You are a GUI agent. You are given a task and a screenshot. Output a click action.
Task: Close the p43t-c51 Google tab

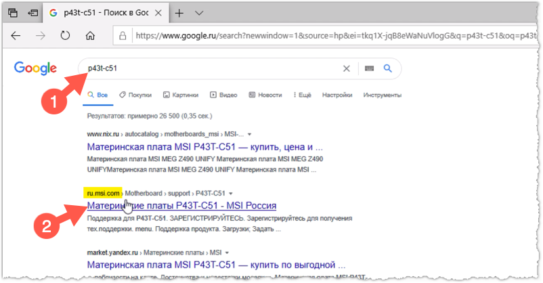point(158,13)
